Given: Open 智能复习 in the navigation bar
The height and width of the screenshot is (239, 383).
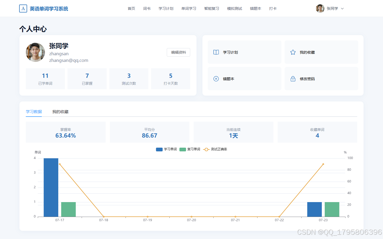Looking at the screenshot, I should point(212,8).
